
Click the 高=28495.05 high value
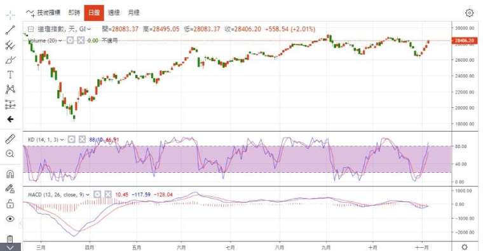(161, 29)
